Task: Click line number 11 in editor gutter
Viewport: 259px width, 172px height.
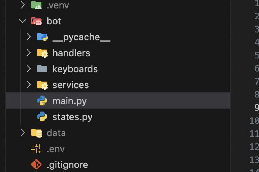Action: click(x=254, y=134)
